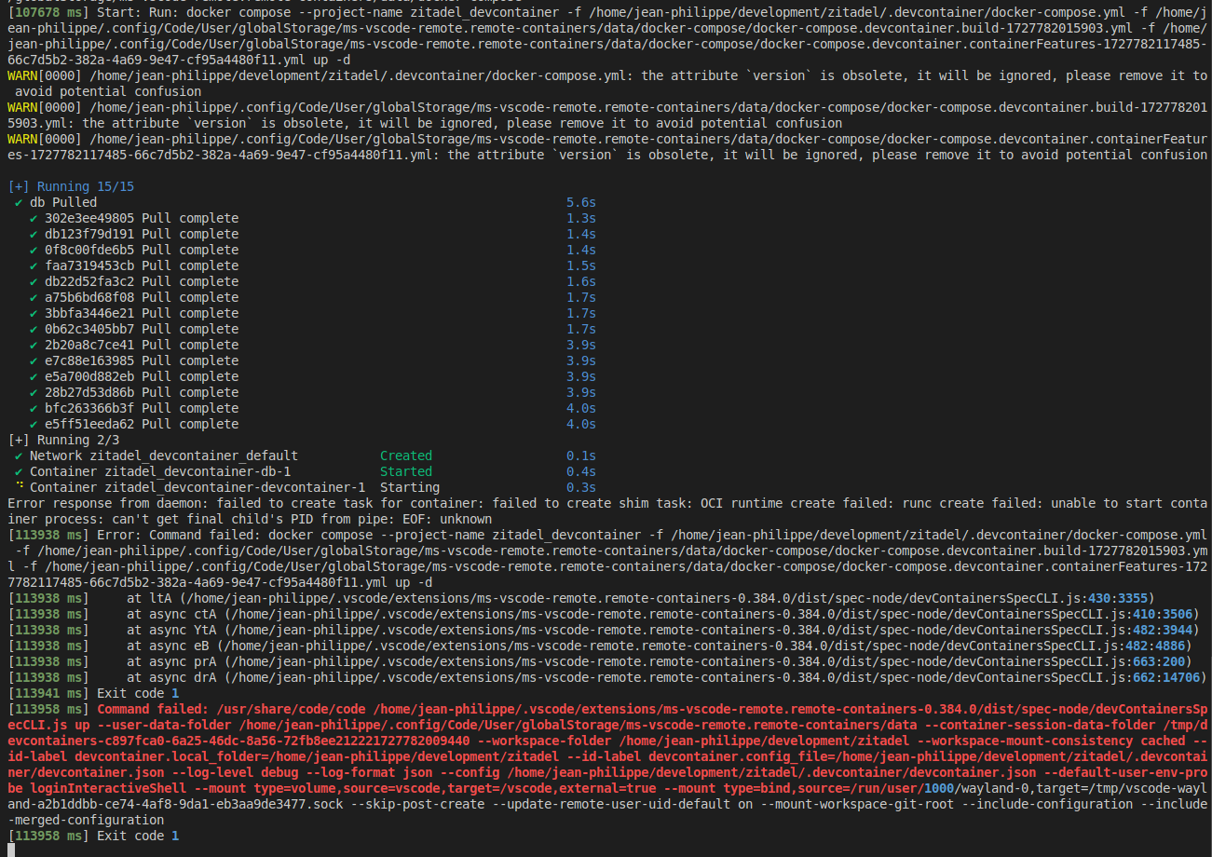Click the green "Created" status
Viewport: 1212px width, 857px height.
coord(406,456)
